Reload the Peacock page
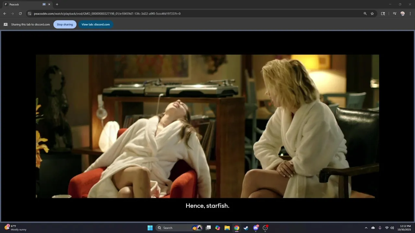This screenshot has height=233, width=415. point(20,14)
